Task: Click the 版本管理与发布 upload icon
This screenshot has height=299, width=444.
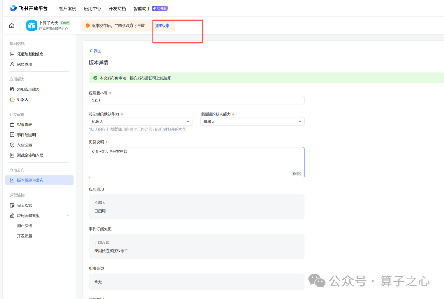Action: click(x=12, y=180)
